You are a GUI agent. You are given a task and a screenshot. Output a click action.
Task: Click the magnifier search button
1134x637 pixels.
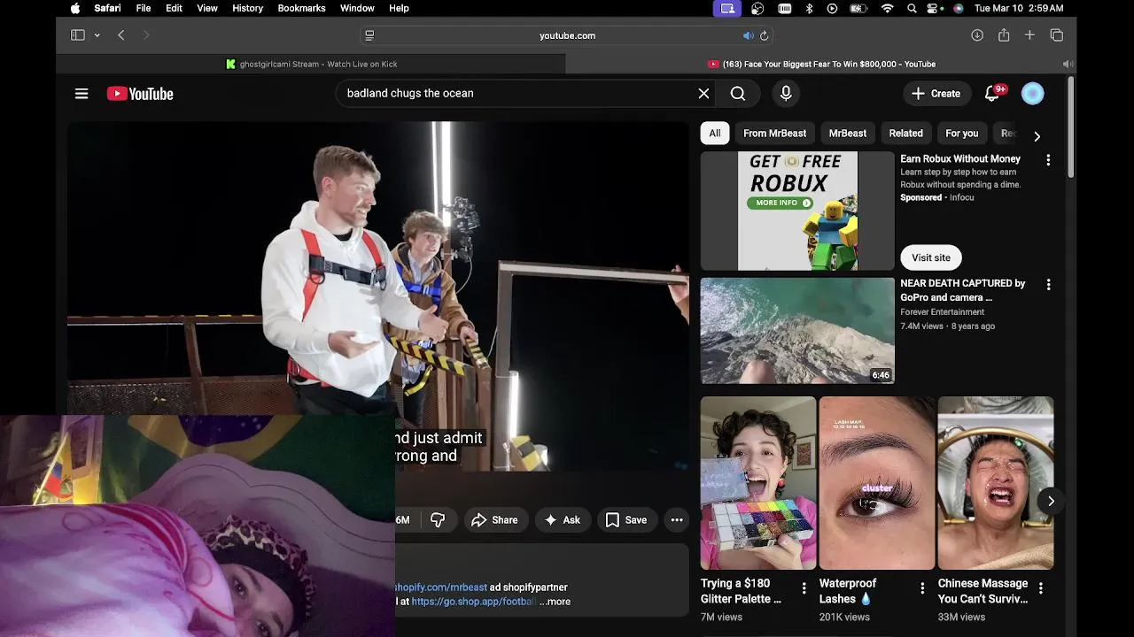point(738,93)
